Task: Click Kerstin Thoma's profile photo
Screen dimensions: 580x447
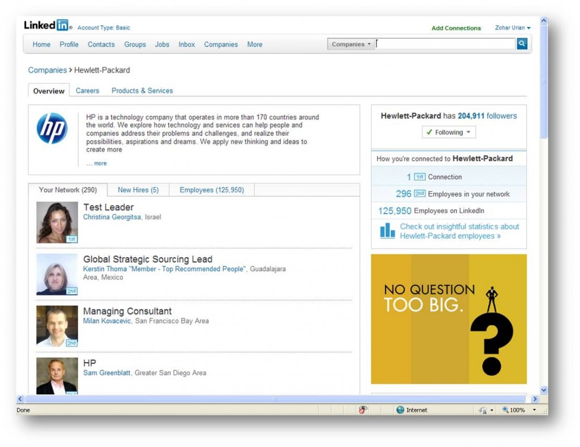Action: coord(57,274)
